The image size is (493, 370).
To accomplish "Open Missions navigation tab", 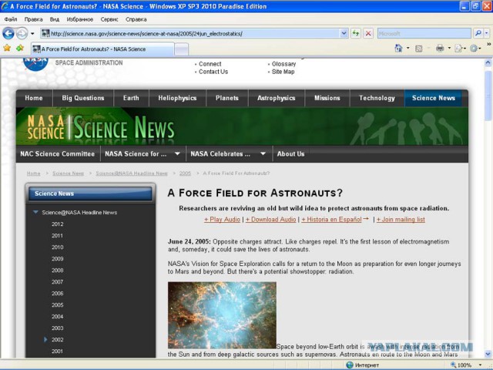I will (x=327, y=98).
